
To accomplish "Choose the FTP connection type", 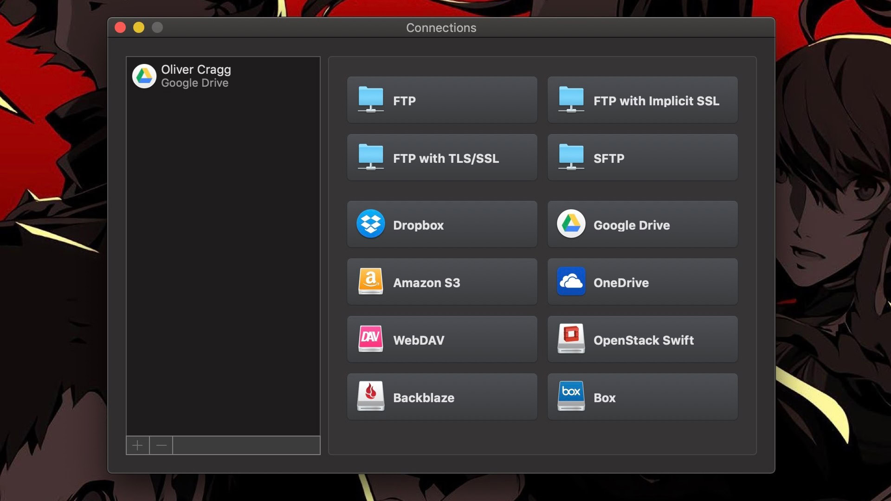I will 442,100.
